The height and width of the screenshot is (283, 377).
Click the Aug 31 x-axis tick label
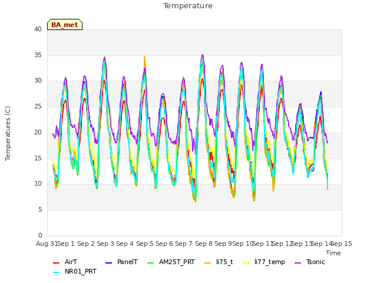click(x=47, y=243)
